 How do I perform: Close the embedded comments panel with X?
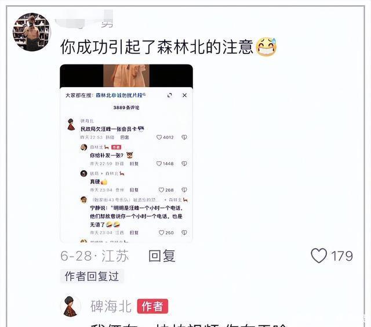point(184,95)
